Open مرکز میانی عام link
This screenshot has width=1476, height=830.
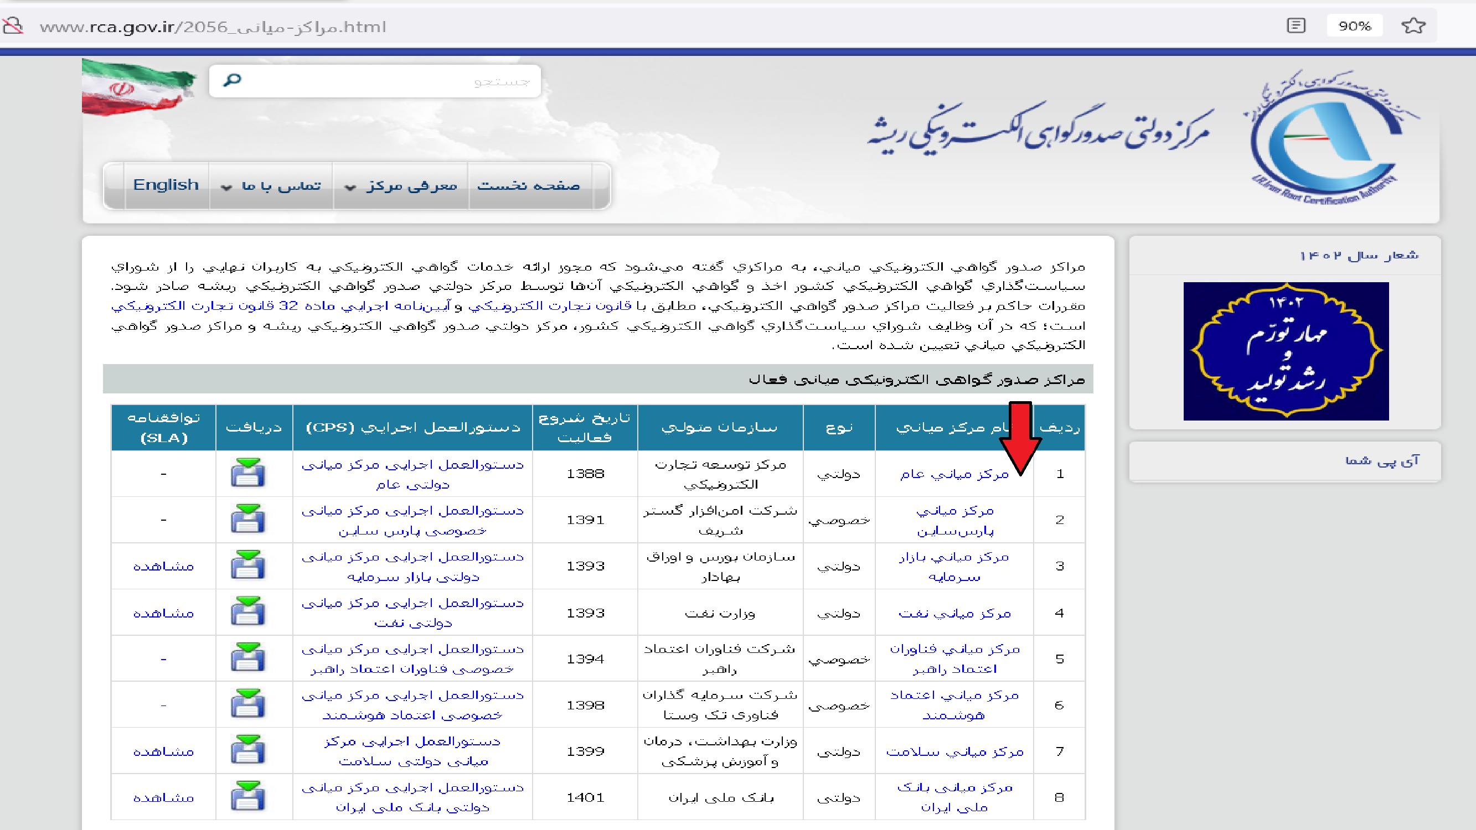954,474
